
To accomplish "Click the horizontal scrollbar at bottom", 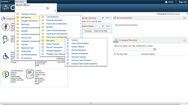I will pyautogui.click(x=91, y=104).
